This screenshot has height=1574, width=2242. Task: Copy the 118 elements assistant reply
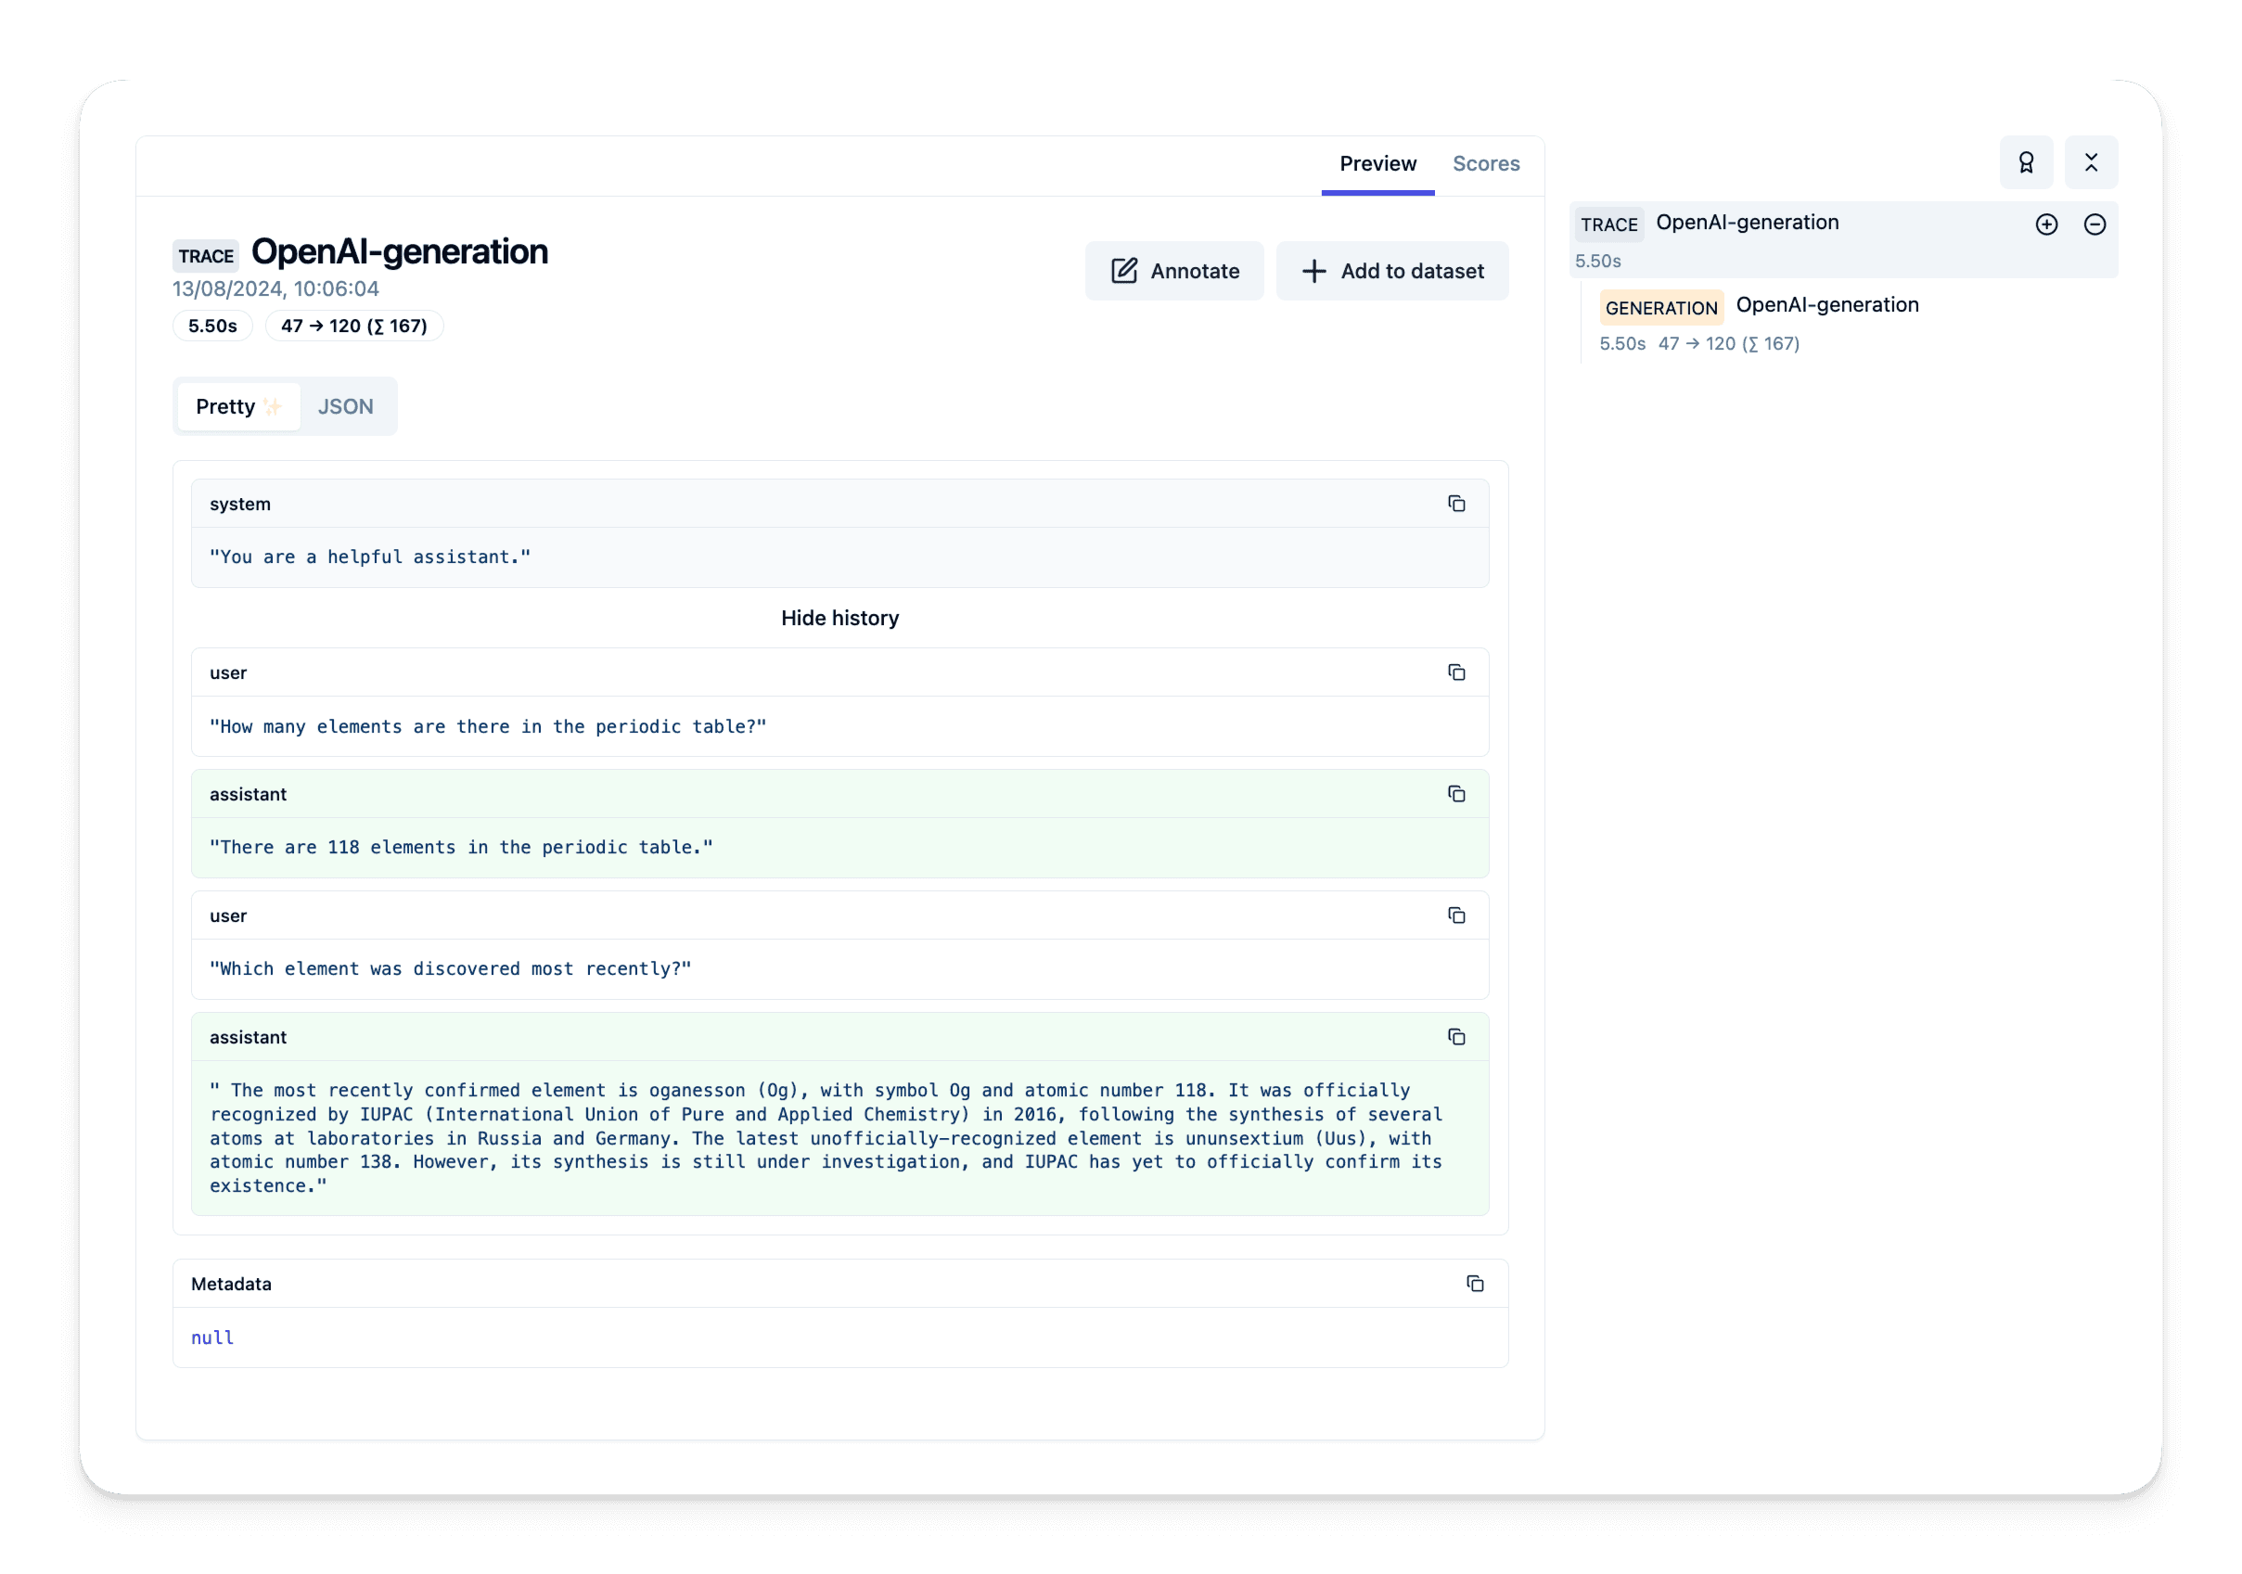[1457, 794]
